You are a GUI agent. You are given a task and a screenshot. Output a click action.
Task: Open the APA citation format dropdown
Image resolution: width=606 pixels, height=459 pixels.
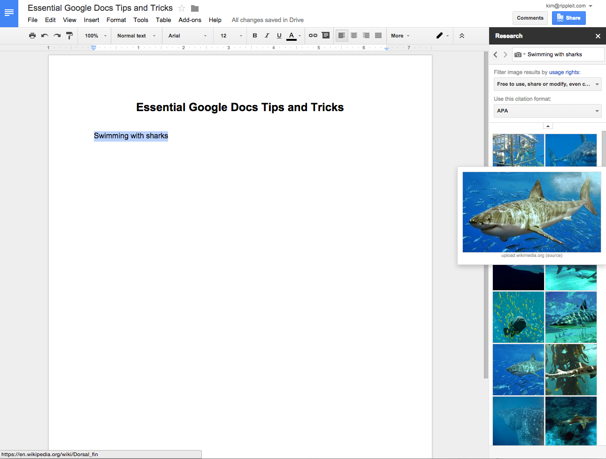click(x=547, y=111)
